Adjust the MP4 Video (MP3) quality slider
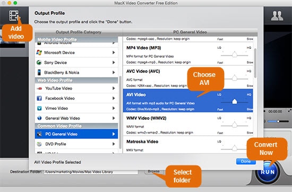The height and width of the screenshot is (192, 292). 235,55
